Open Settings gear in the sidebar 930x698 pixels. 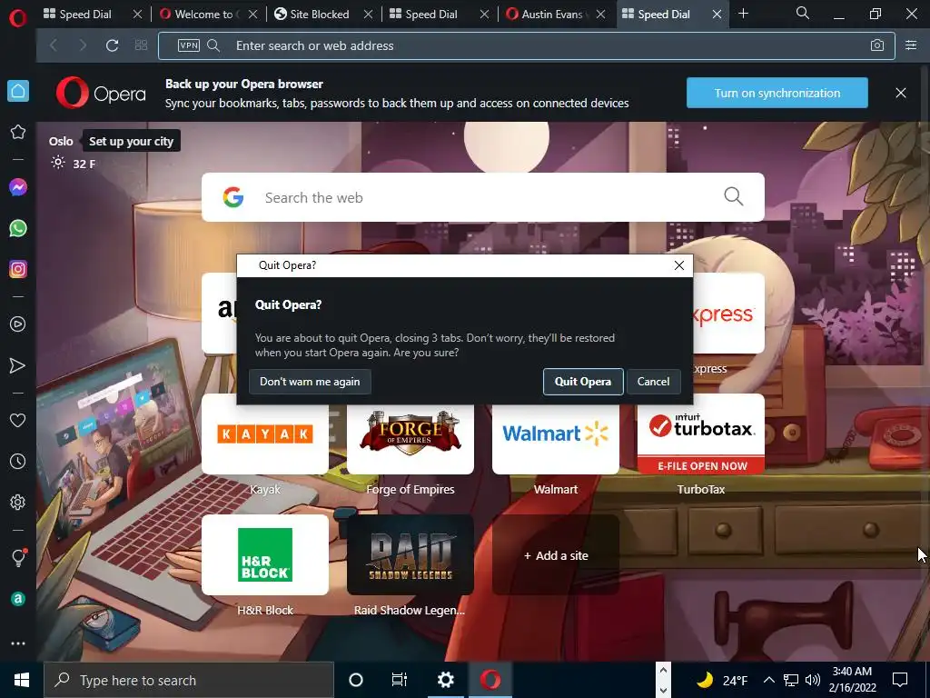click(x=18, y=502)
